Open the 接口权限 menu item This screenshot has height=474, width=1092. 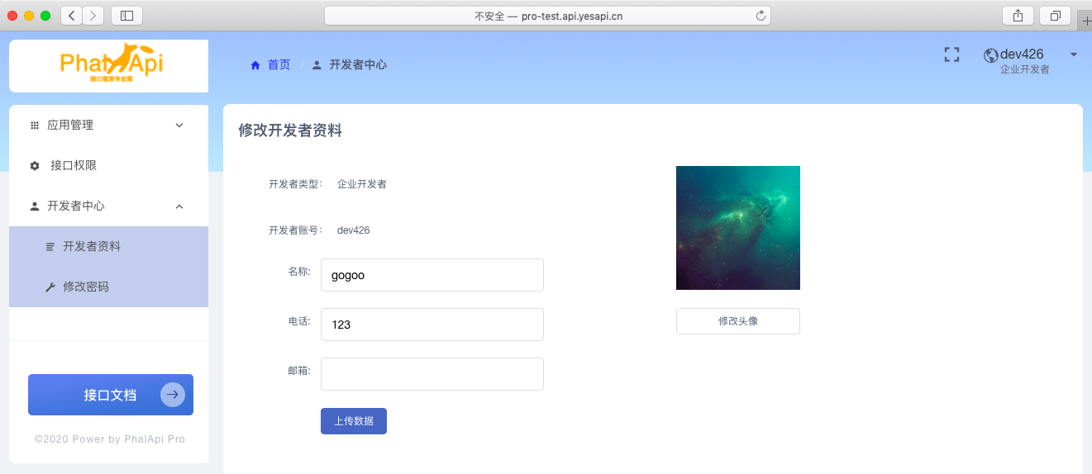(x=74, y=165)
